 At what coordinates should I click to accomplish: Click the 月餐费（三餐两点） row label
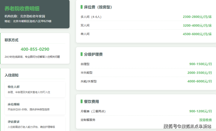click(x=93, y=111)
